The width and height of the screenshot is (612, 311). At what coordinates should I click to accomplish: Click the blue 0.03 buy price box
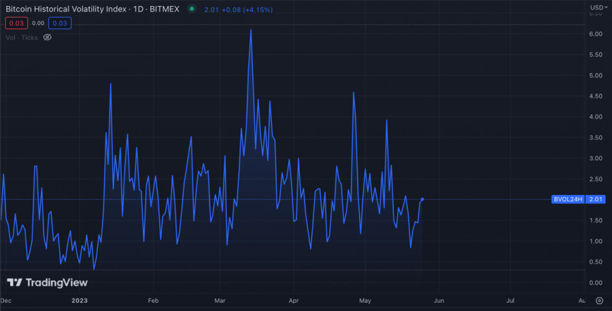point(60,23)
